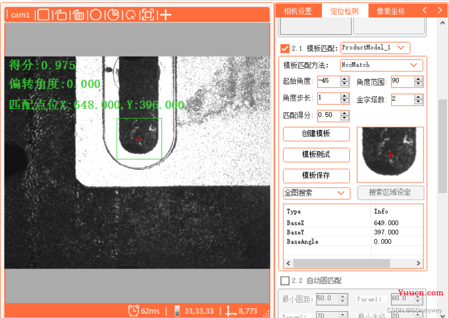The height and width of the screenshot is (318, 449).
Task: Click the right tab-scroll arrow
Action: click(x=440, y=11)
